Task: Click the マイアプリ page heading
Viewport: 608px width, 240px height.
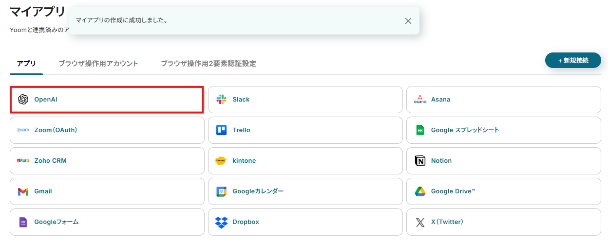Action: click(37, 12)
